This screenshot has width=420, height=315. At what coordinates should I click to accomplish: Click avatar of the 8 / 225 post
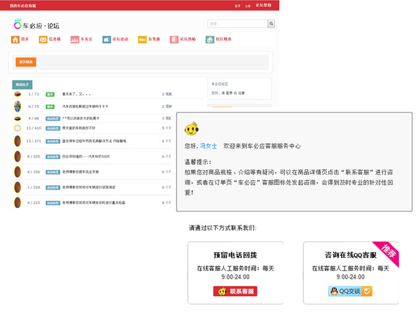(x=18, y=156)
